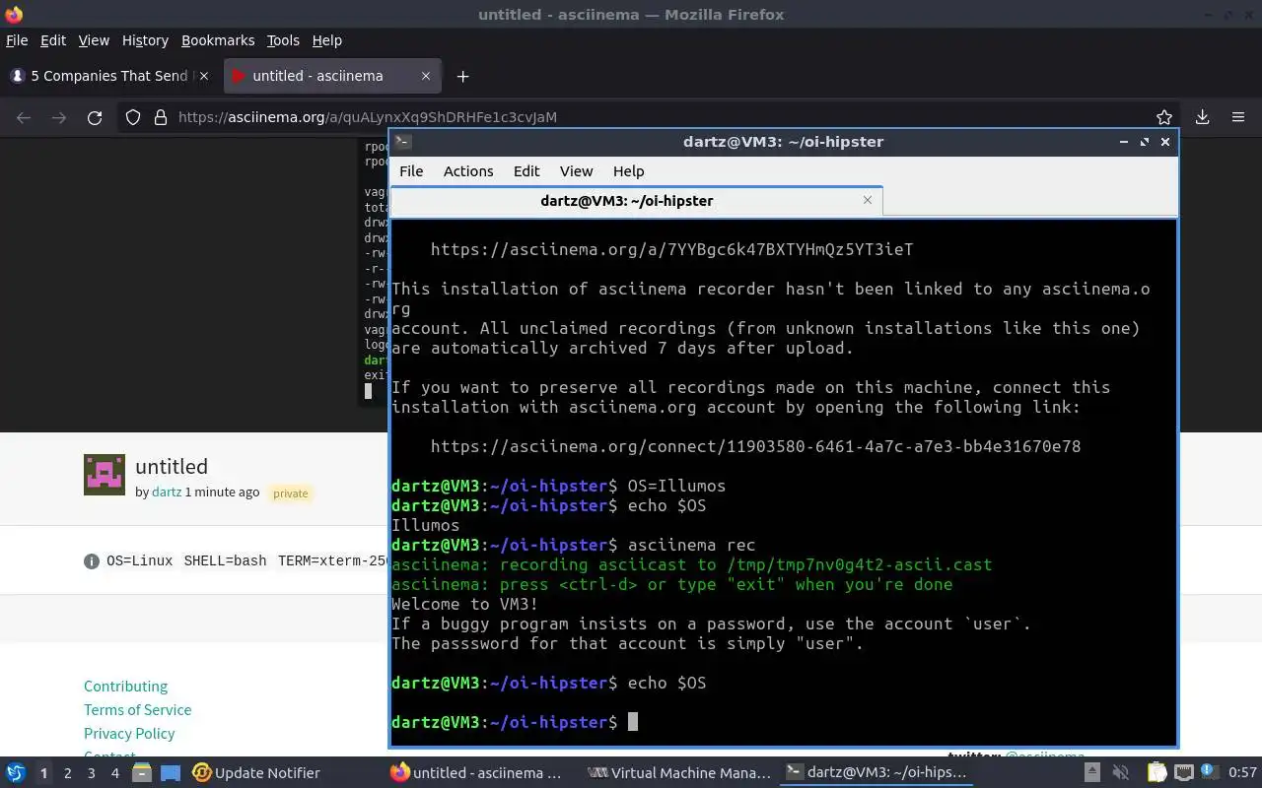Open terminal Help menu
Image resolution: width=1262 pixels, height=788 pixels.
pyautogui.click(x=628, y=171)
